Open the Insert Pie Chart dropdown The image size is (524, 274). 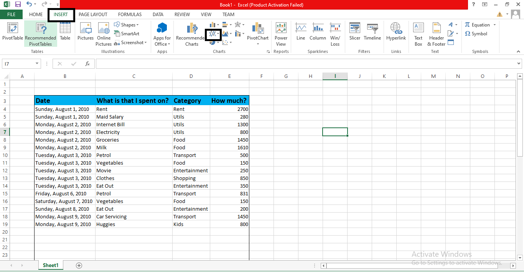[214, 43]
